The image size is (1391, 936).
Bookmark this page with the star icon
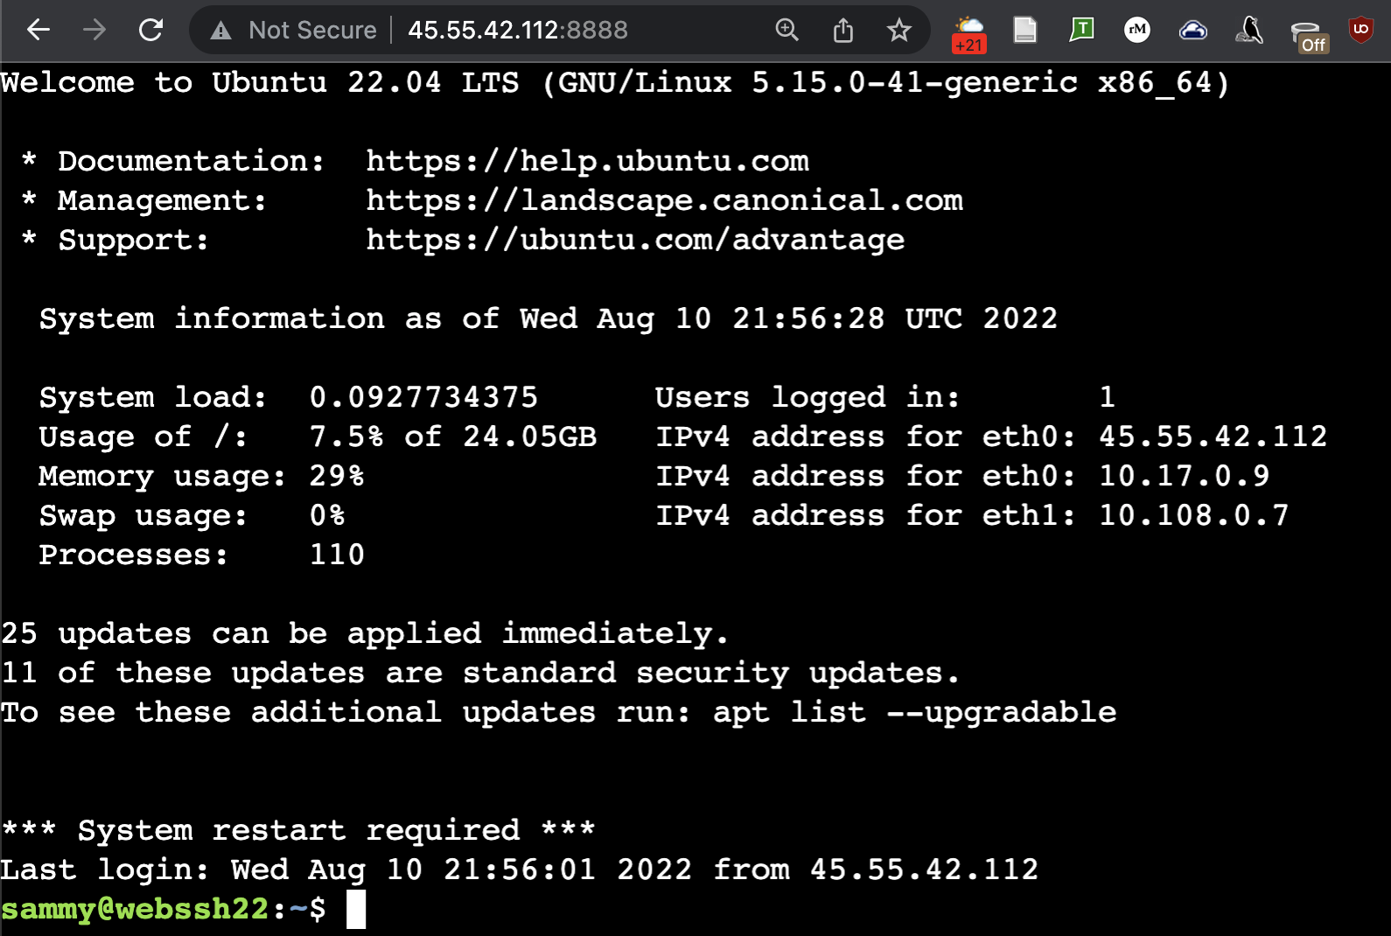click(x=898, y=31)
